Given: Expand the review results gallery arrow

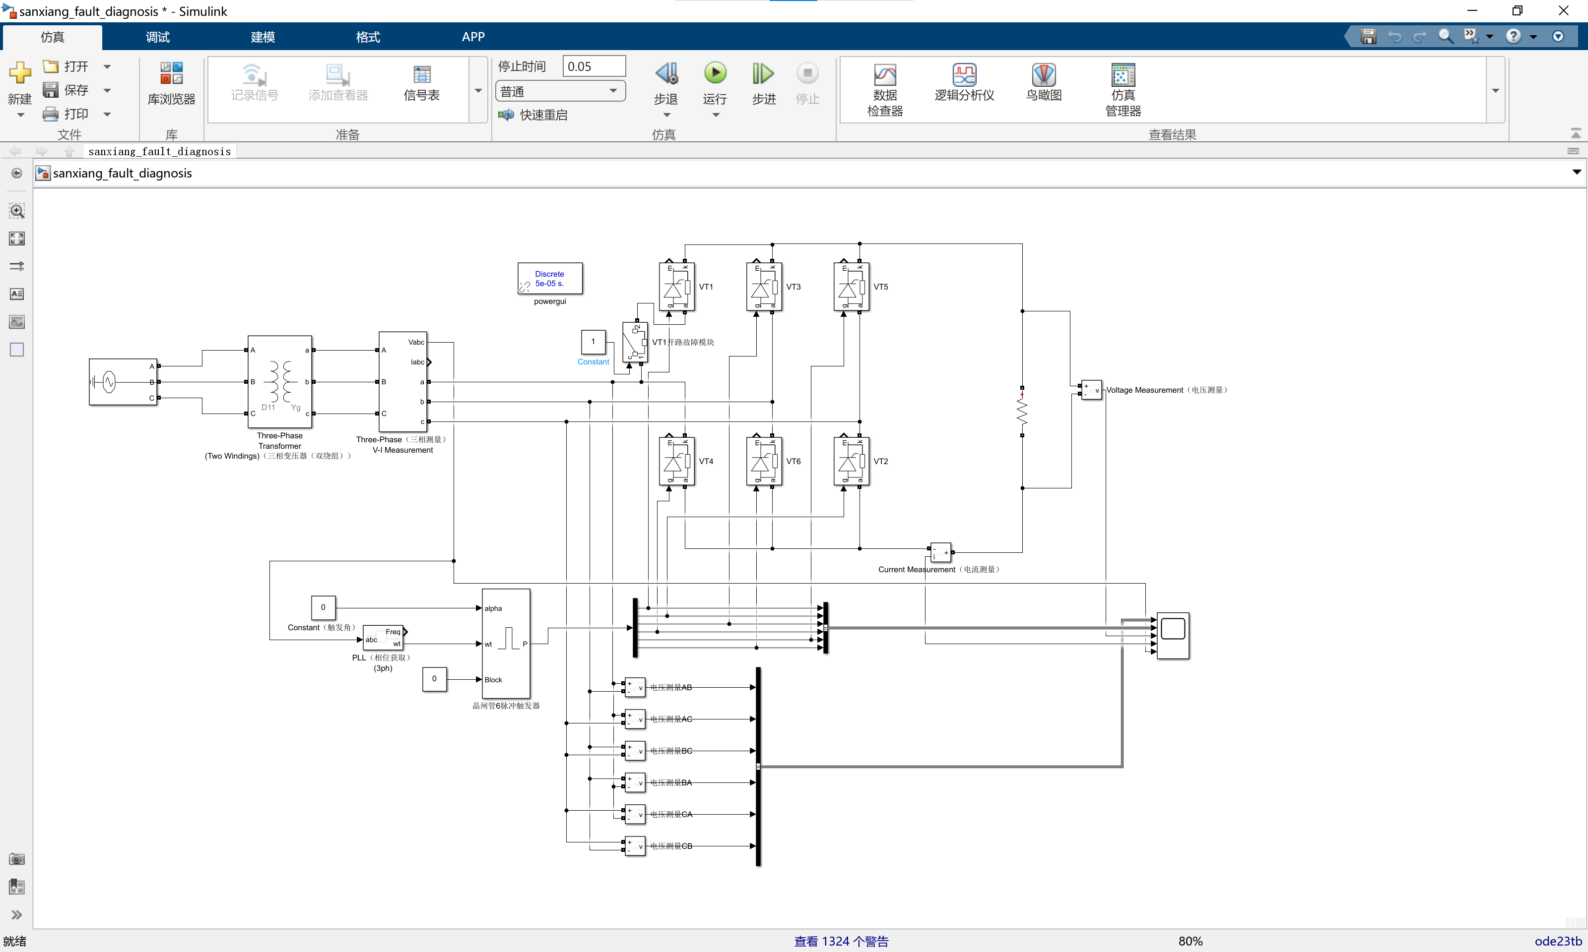Looking at the screenshot, I should (1496, 90).
